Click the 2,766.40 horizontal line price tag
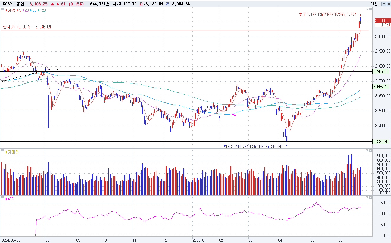The height and width of the screenshot is (243, 391). click(381, 72)
